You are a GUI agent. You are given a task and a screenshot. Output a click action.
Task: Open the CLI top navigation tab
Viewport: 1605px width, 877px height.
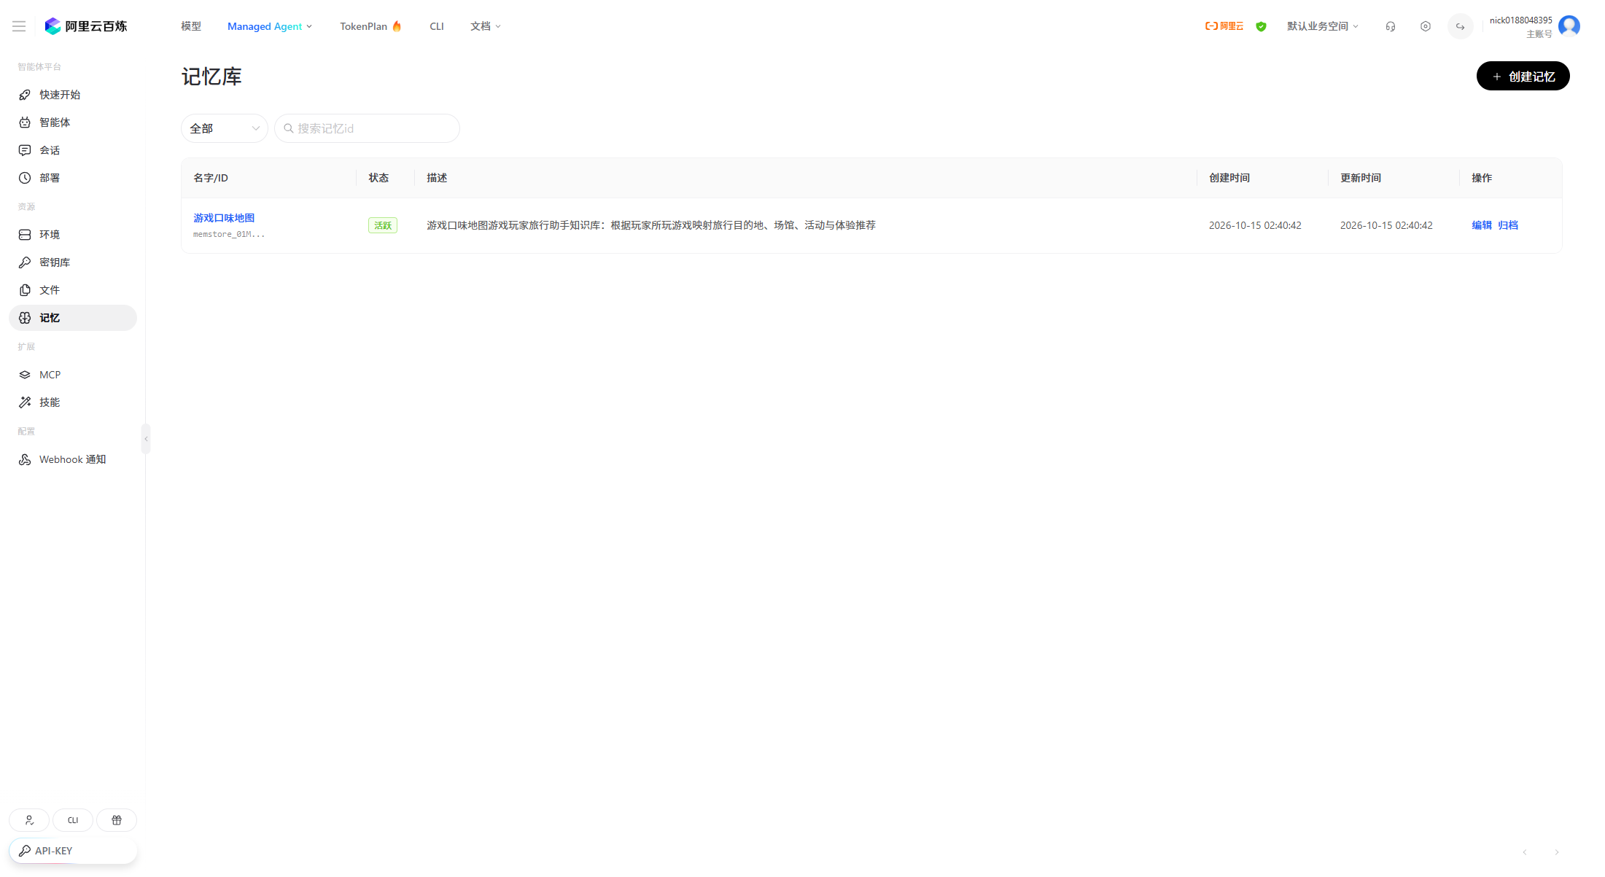click(437, 26)
